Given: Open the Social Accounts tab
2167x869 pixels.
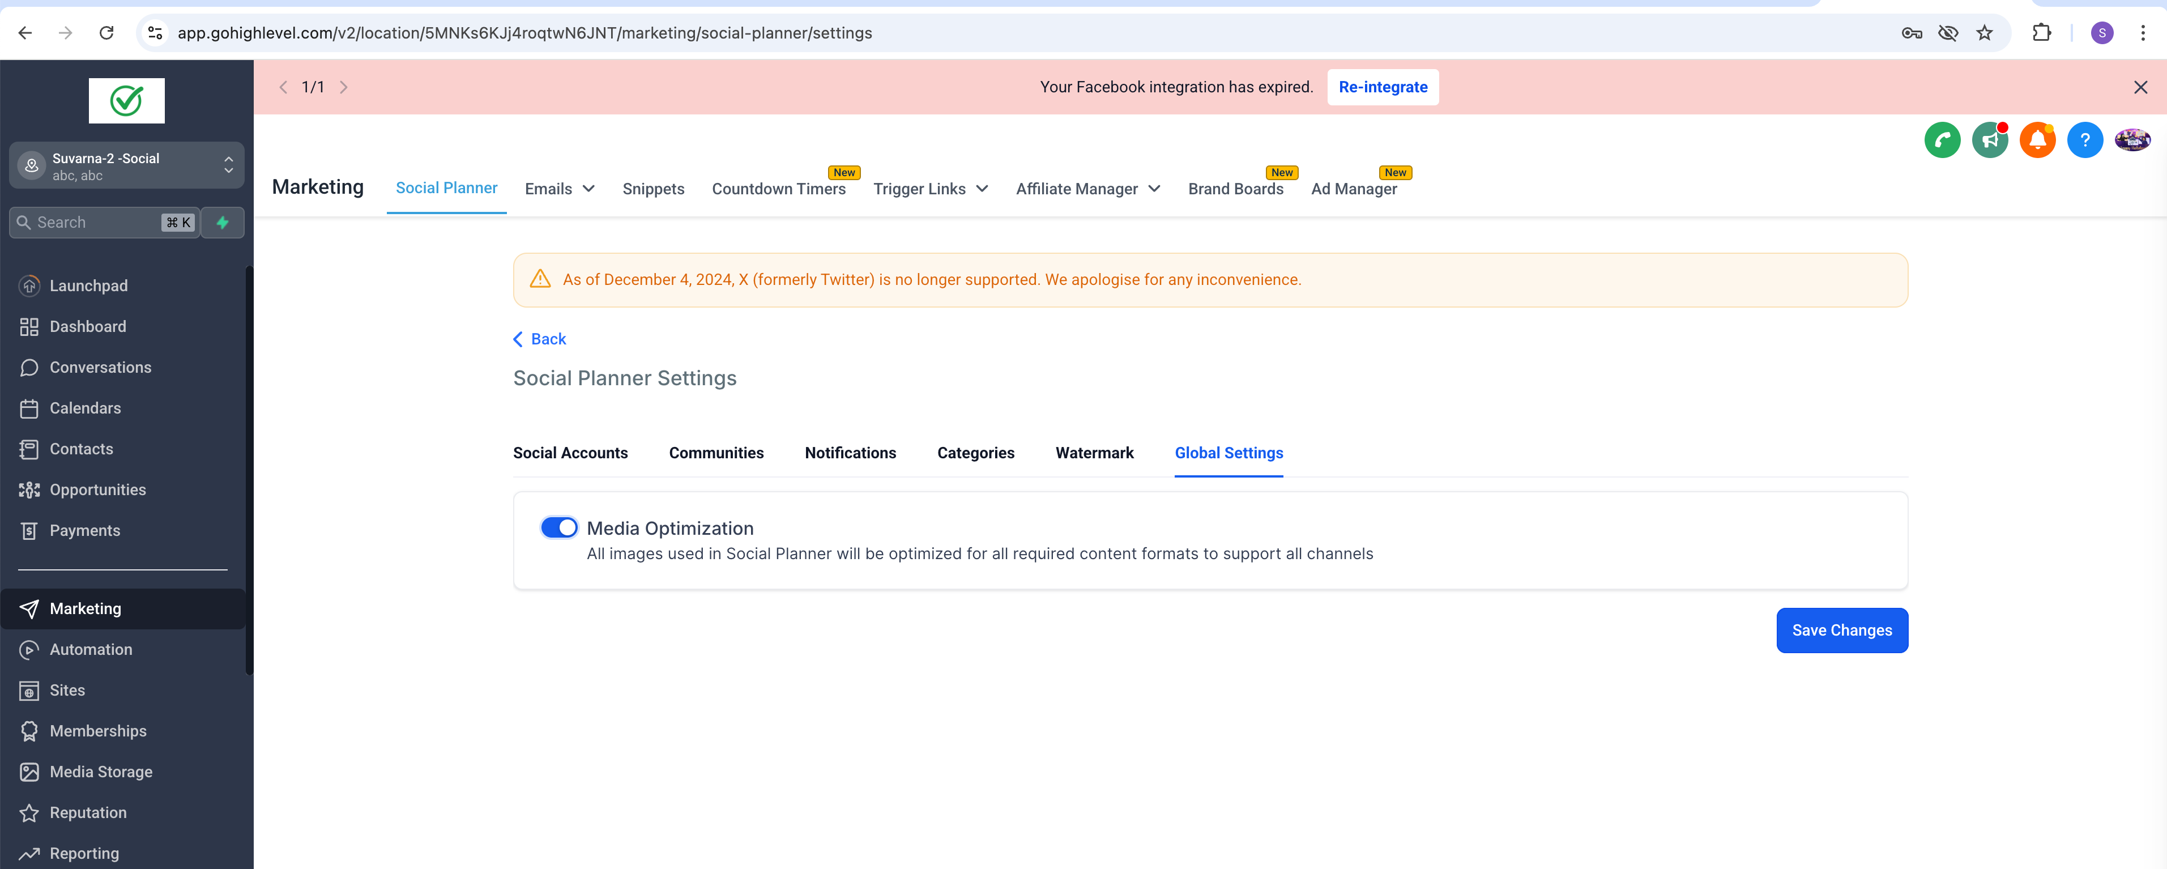Looking at the screenshot, I should click(570, 453).
